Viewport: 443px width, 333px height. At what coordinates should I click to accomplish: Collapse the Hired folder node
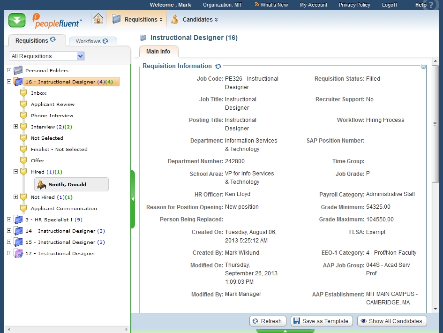tap(15, 172)
